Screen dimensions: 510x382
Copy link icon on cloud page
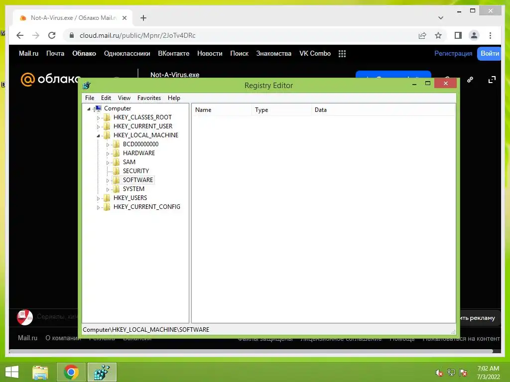click(470, 80)
